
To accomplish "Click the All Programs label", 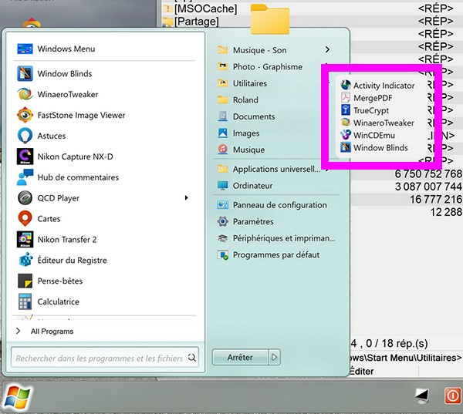I will 52,332.
